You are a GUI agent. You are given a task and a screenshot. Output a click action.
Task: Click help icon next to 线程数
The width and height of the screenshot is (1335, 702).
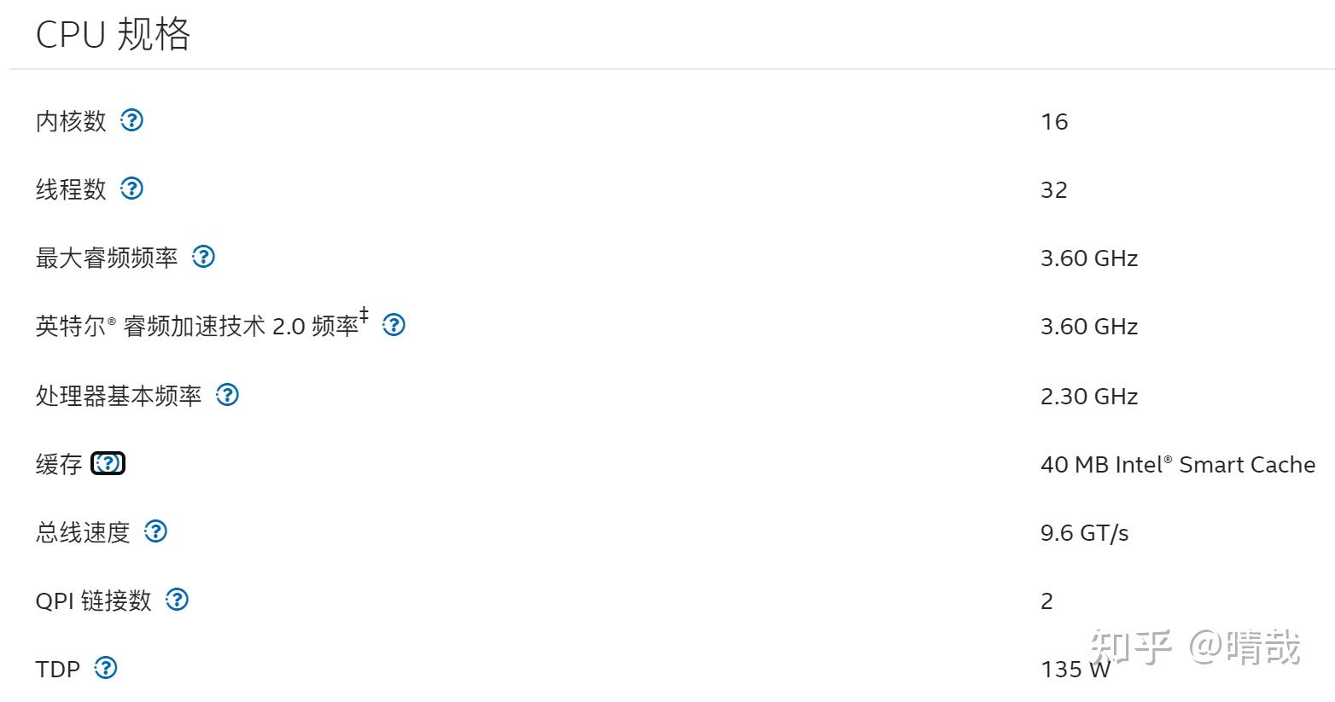click(x=131, y=189)
